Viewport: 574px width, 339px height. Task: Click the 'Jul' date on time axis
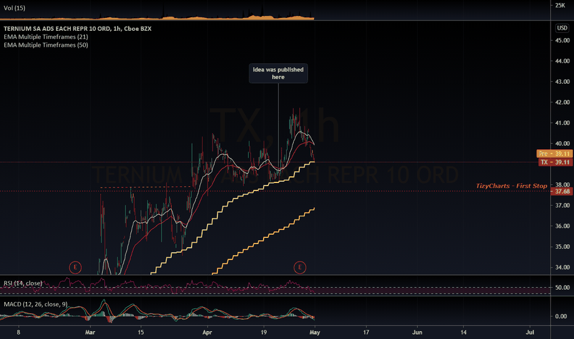pos(530,332)
